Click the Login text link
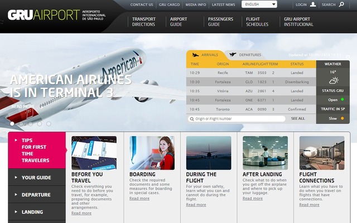Image resolution: width=357 pixels, height=223 pixels. 301,4
